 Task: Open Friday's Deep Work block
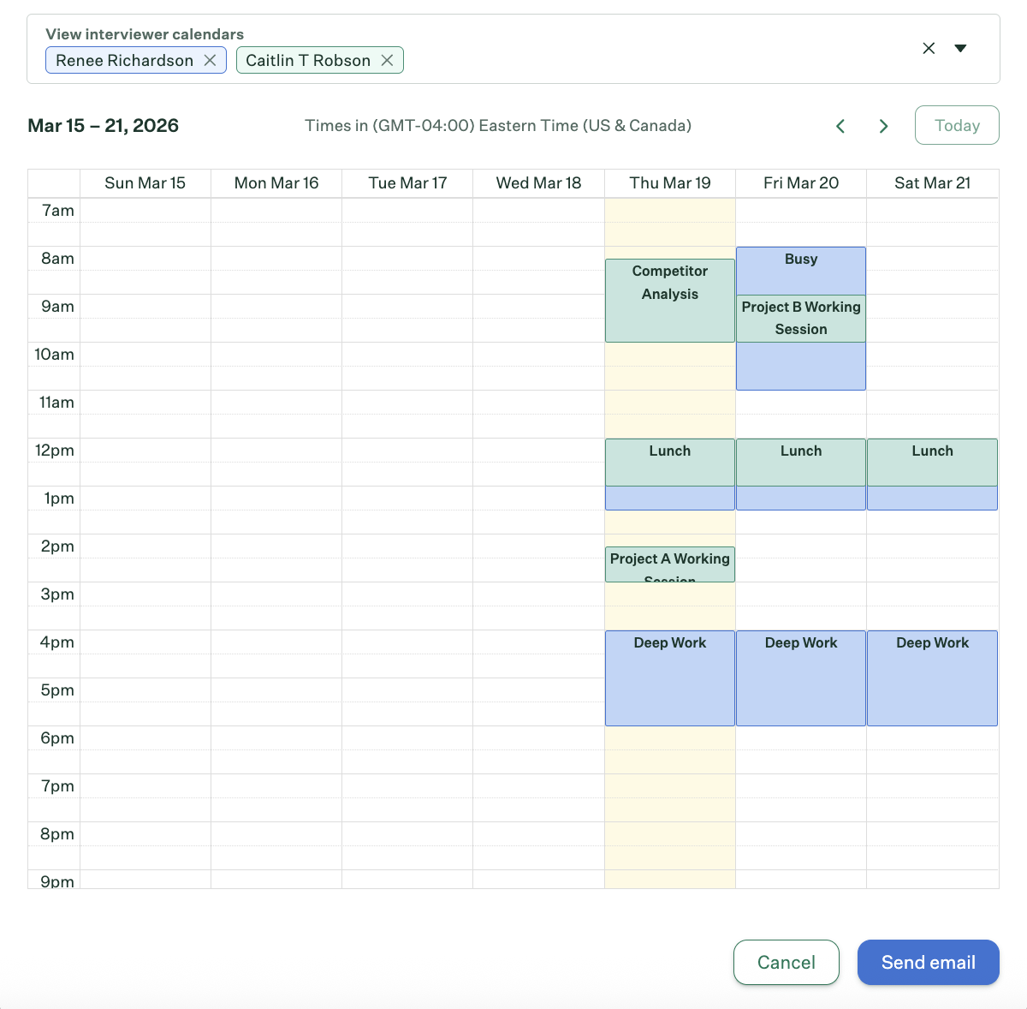point(800,678)
